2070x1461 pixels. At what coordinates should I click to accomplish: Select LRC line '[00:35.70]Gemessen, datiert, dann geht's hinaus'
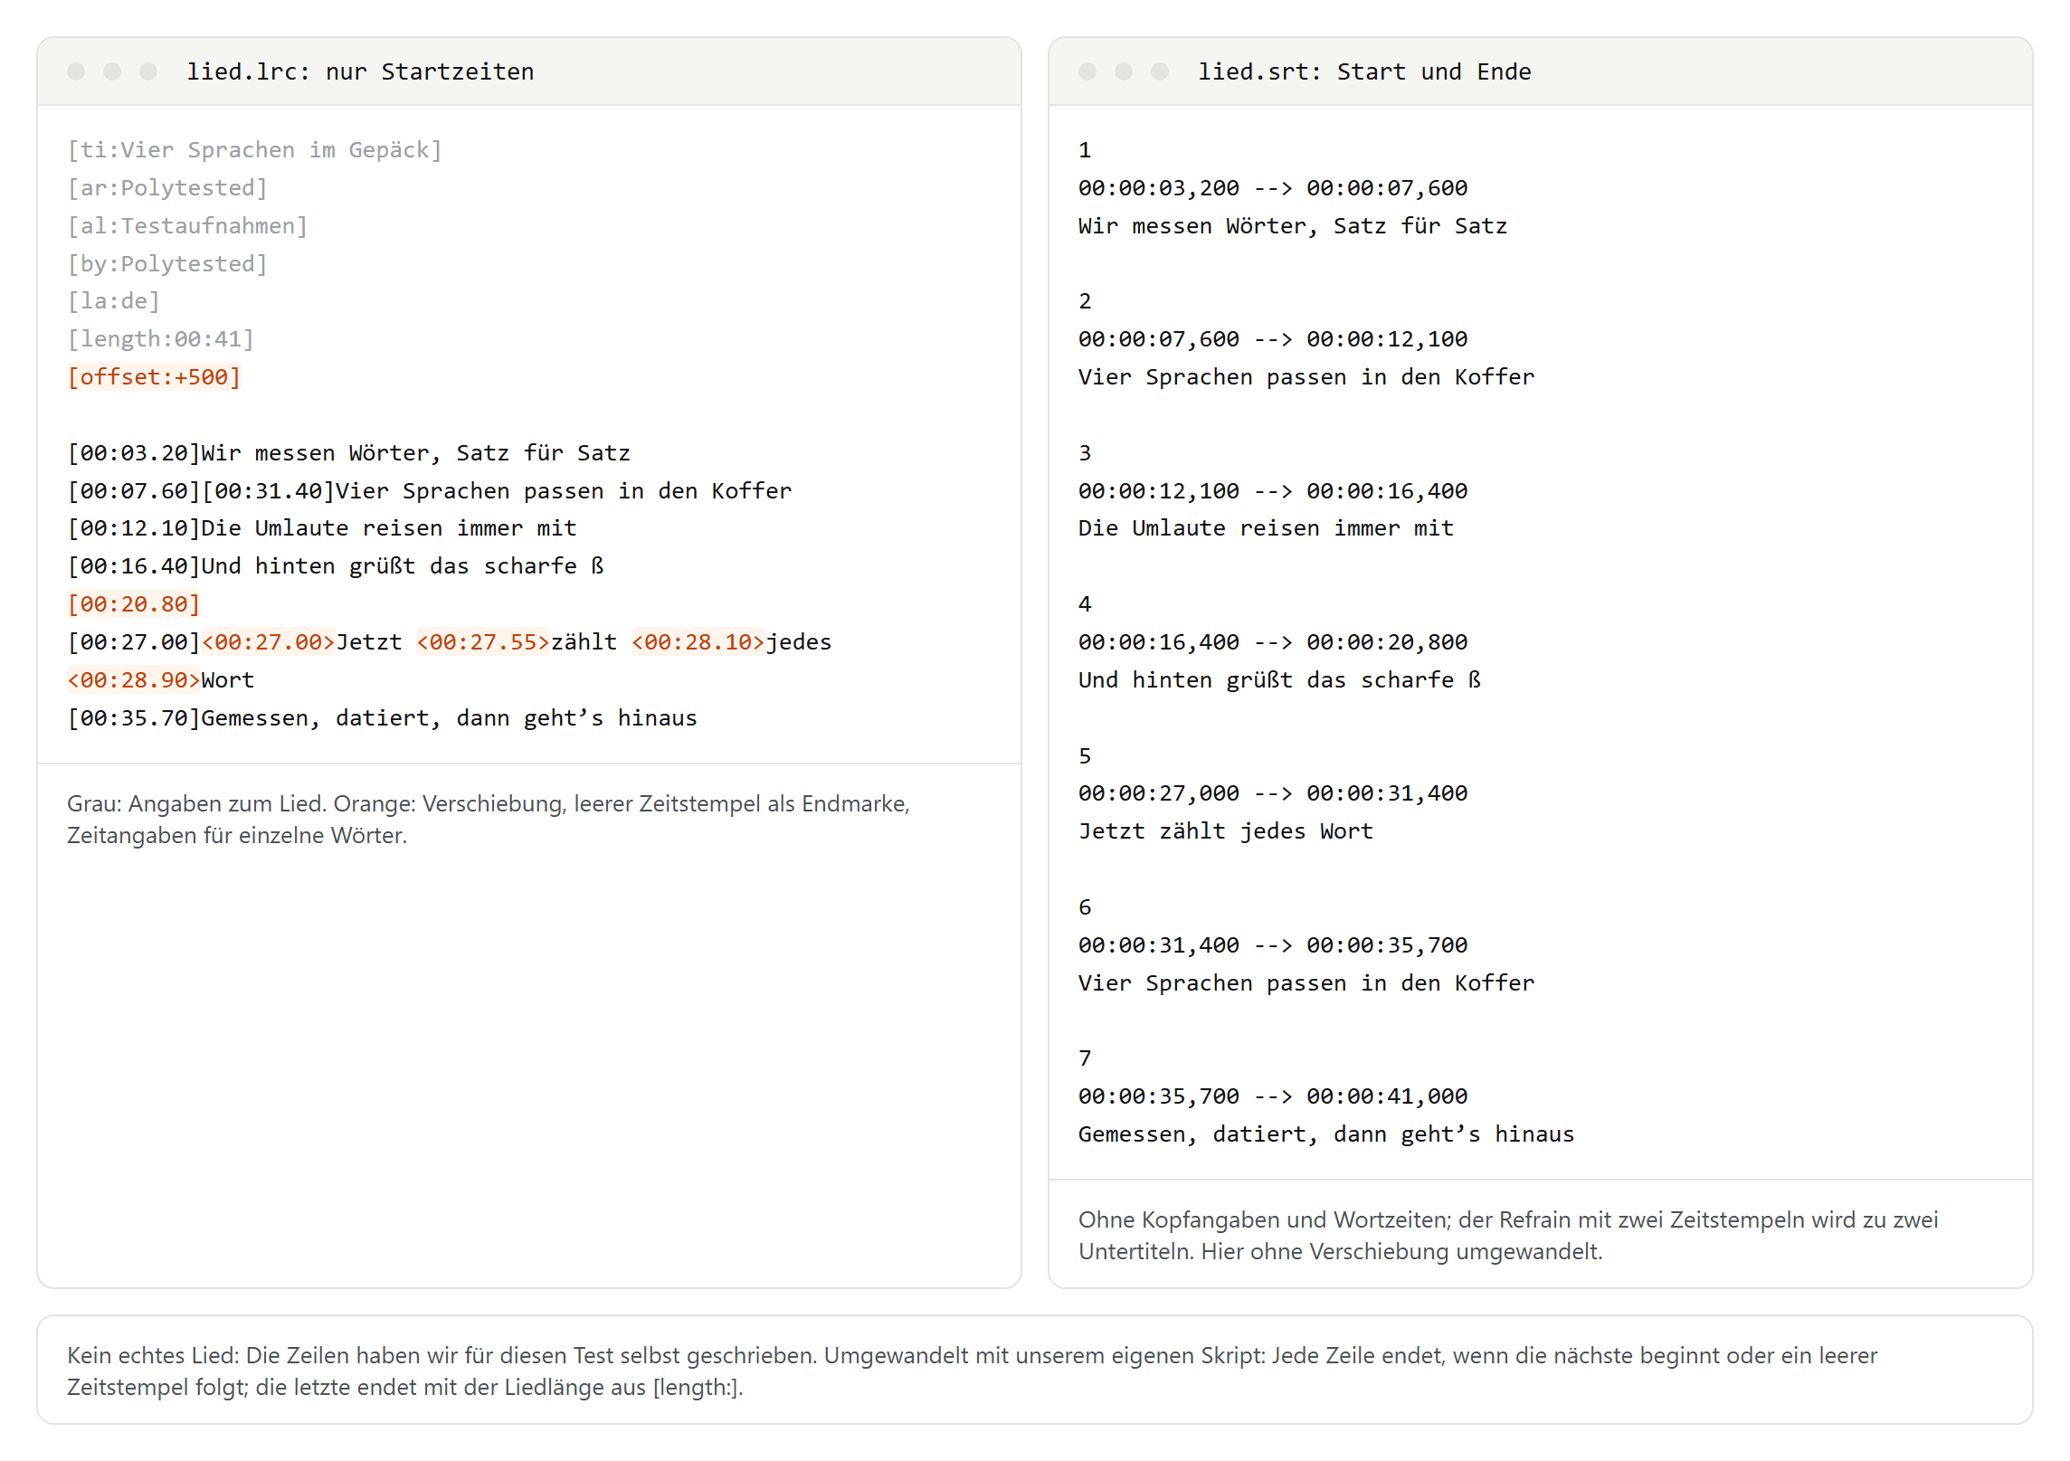pyautogui.click(x=382, y=718)
